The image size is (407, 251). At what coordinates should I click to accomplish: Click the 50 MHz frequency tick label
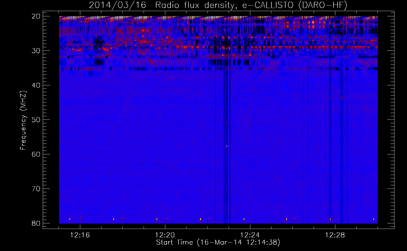(36, 120)
